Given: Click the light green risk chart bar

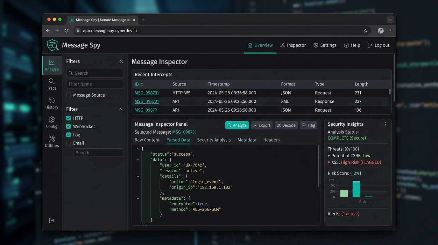Looking at the screenshot, I should click(344, 194).
